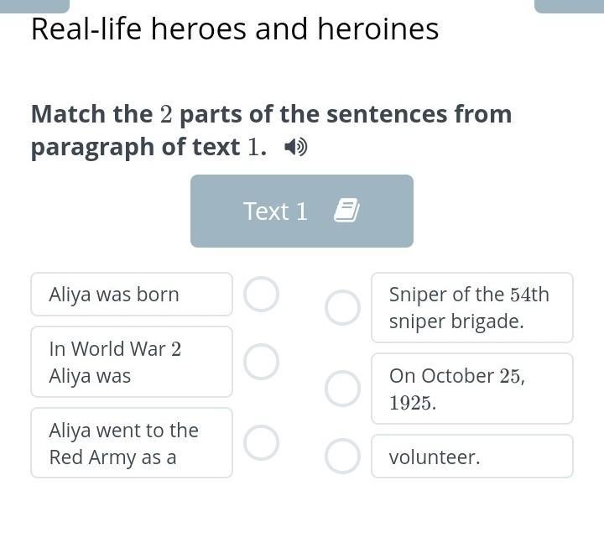The width and height of the screenshot is (604, 543).
Task: Click 'Real-life heroes and heroines' heading
Action: click(x=235, y=29)
